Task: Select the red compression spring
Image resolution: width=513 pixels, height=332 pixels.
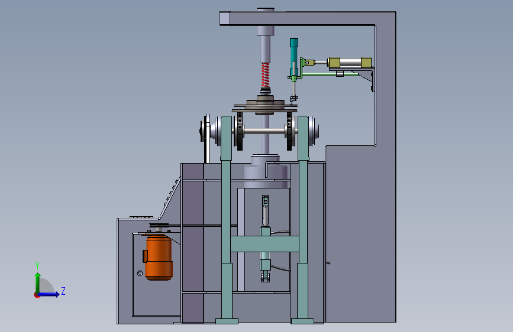Action: click(265, 75)
